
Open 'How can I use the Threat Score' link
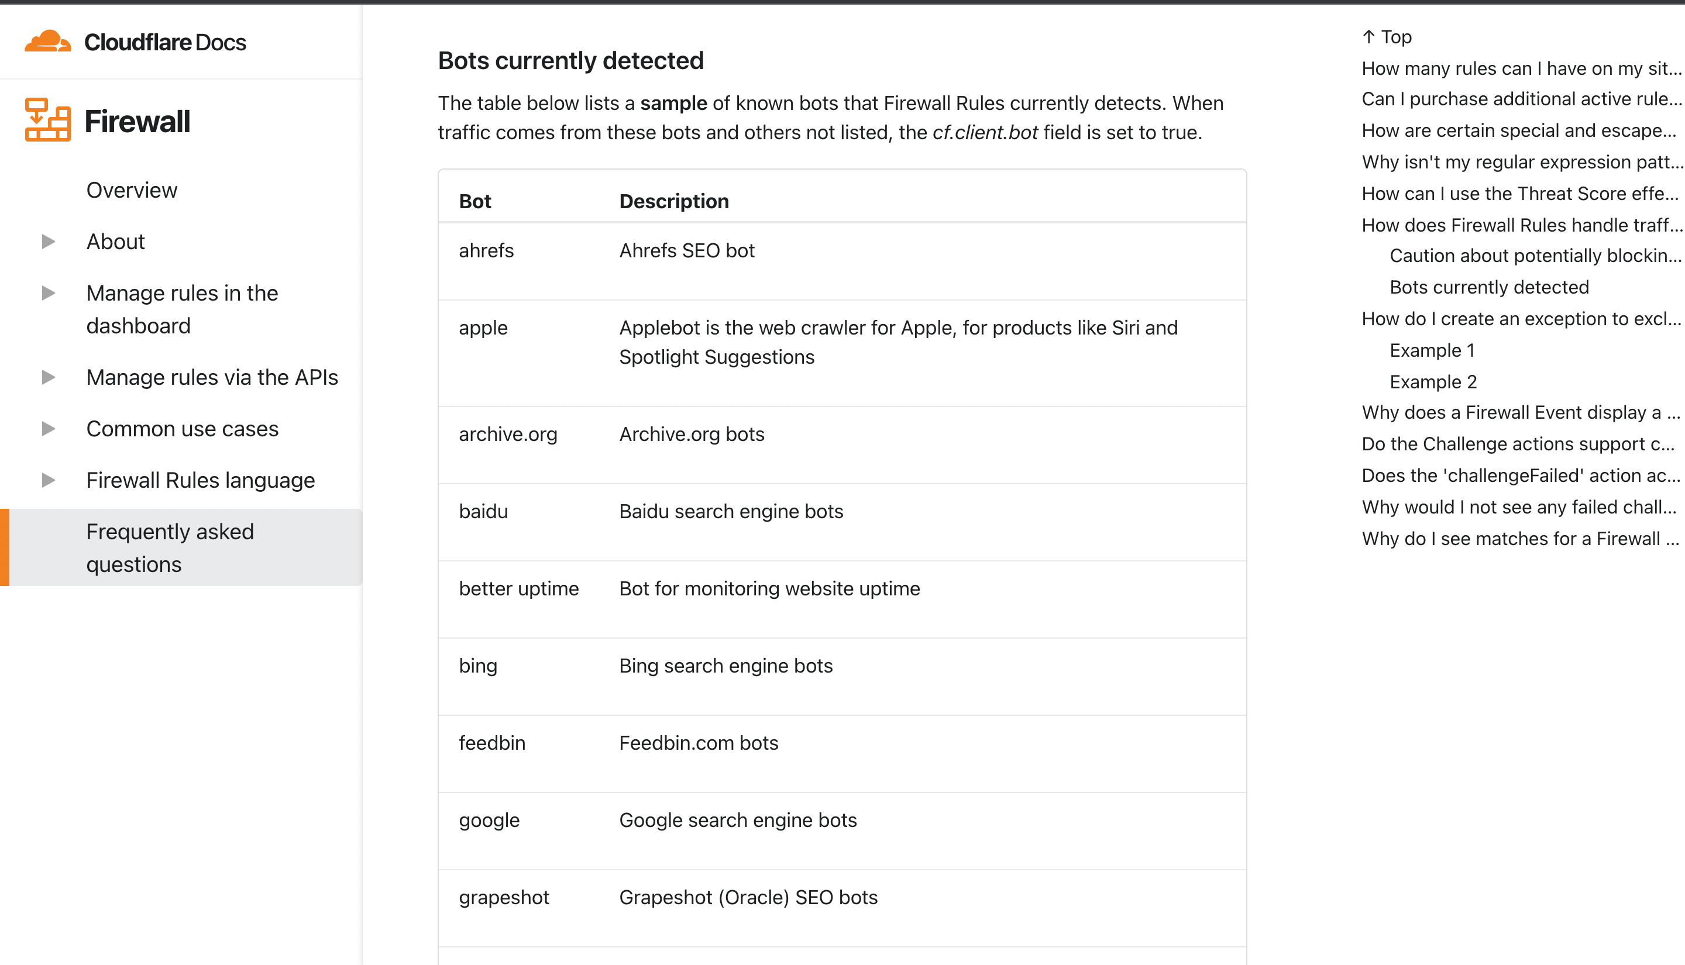(x=1521, y=193)
